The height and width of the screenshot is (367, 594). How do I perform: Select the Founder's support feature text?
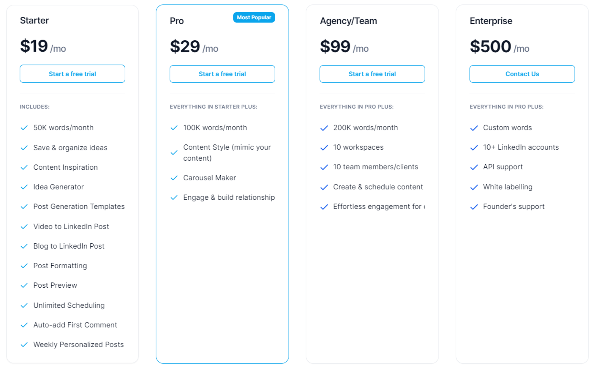pyautogui.click(x=514, y=207)
